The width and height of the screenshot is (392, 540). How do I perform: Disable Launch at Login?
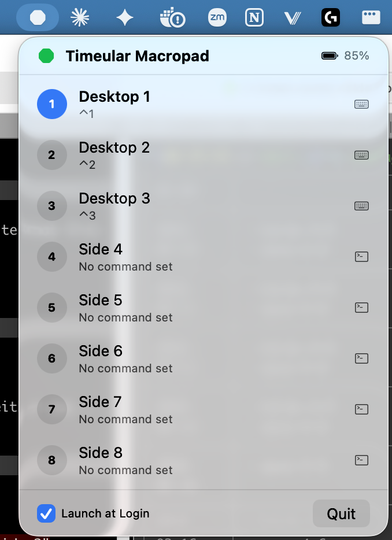[46, 513]
